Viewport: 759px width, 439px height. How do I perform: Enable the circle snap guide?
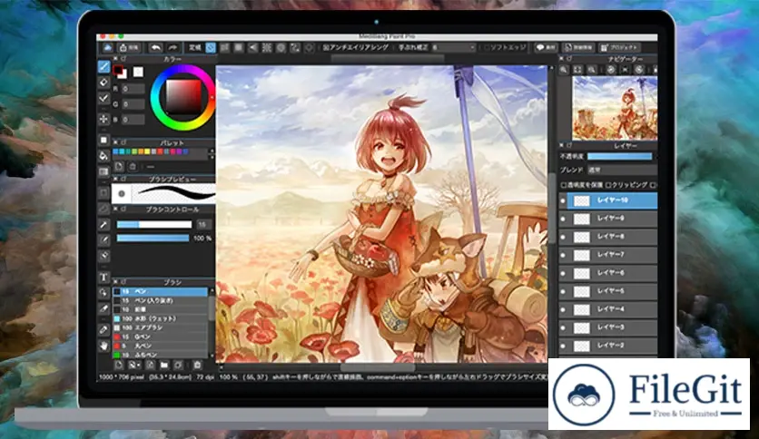[x=281, y=47]
